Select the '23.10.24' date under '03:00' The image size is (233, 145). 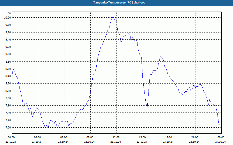pyautogui.click(x=37, y=142)
